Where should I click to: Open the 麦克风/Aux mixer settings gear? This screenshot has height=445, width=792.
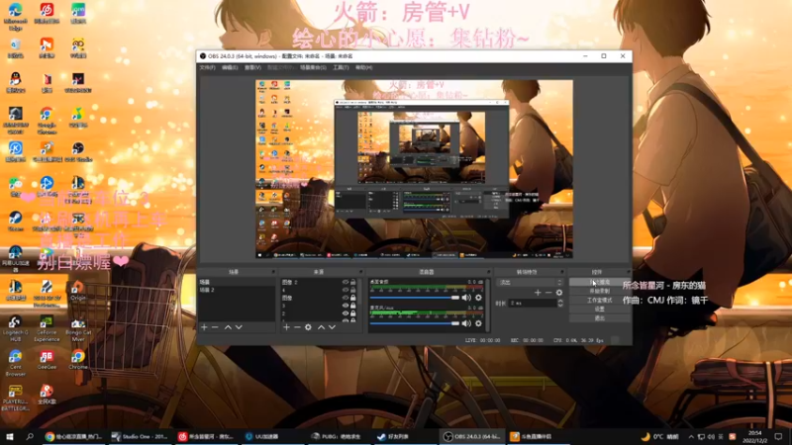[478, 323]
